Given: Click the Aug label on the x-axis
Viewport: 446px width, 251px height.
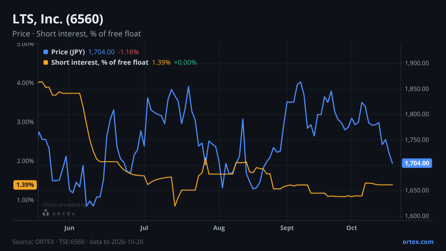Looking at the screenshot, I should coord(219,228).
